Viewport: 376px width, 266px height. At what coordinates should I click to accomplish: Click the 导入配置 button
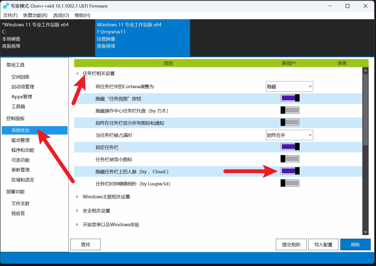323,245
